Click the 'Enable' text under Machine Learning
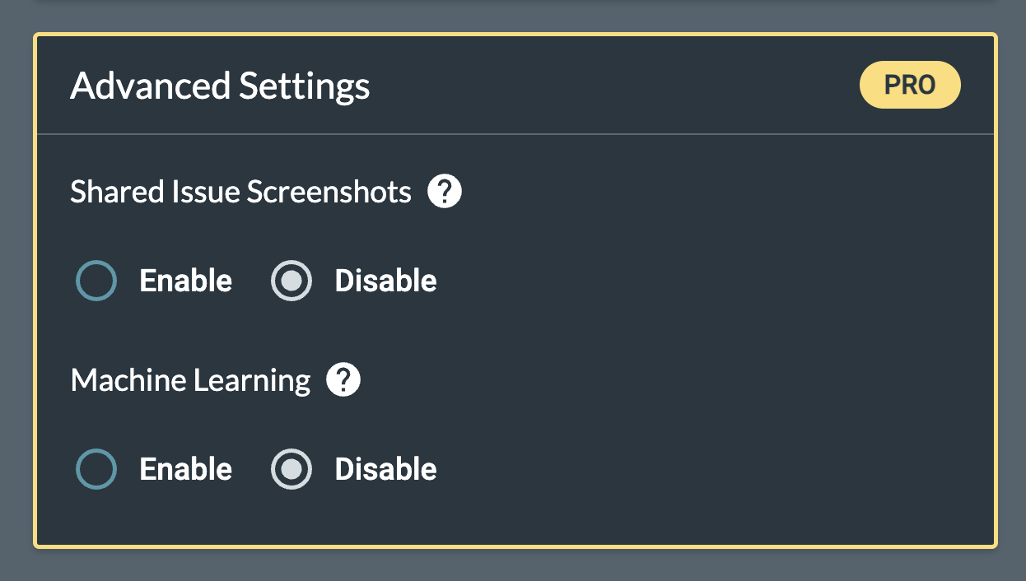Viewport: 1026px width, 581px height. click(186, 469)
